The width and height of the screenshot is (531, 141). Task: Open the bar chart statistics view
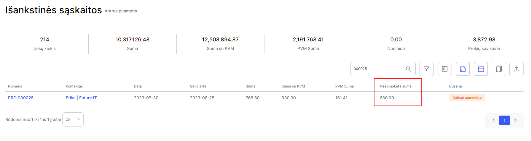coord(445,69)
